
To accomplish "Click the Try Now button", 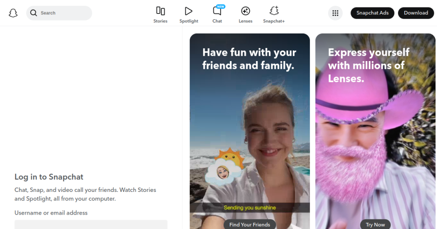I will tap(375, 224).
